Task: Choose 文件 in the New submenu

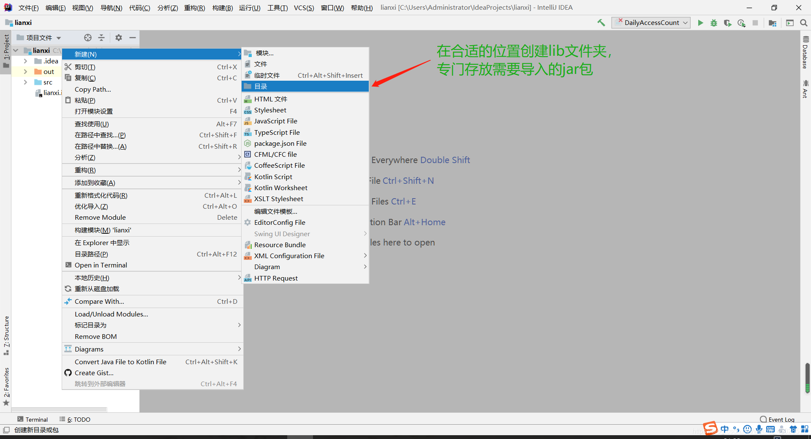Action: [x=305, y=64]
